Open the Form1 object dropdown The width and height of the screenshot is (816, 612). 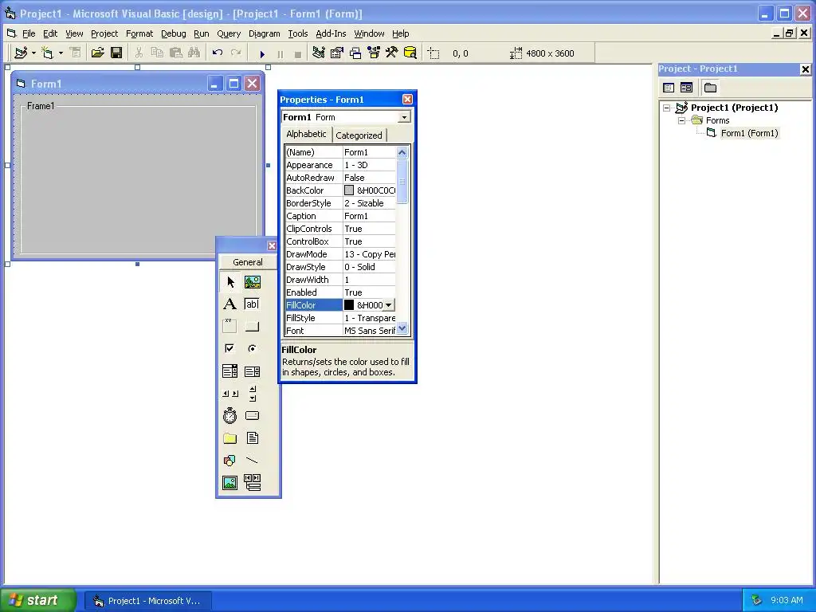click(x=404, y=117)
